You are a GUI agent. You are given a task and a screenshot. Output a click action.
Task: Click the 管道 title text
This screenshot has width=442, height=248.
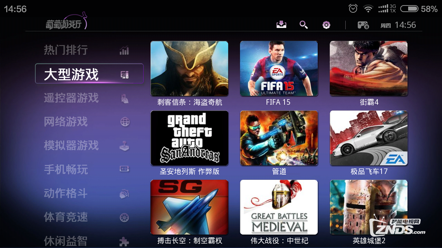pos(279,172)
